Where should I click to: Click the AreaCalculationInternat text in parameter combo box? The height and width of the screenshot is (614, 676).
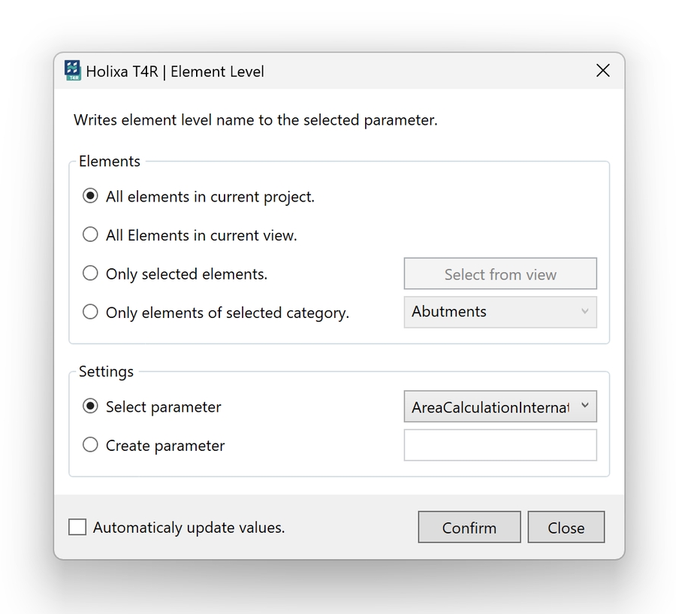point(490,407)
